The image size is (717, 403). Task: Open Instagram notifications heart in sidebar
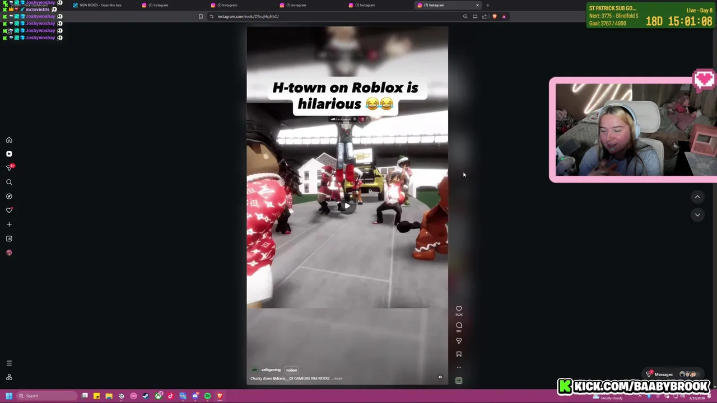point(9,210)
